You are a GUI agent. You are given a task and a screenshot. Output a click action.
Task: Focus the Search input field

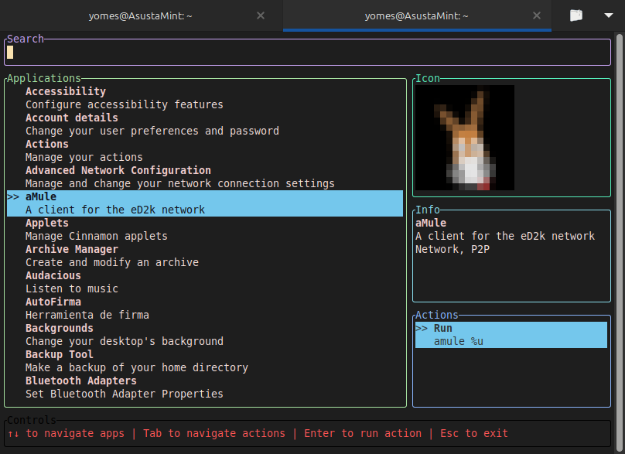[x=307, y=53]
